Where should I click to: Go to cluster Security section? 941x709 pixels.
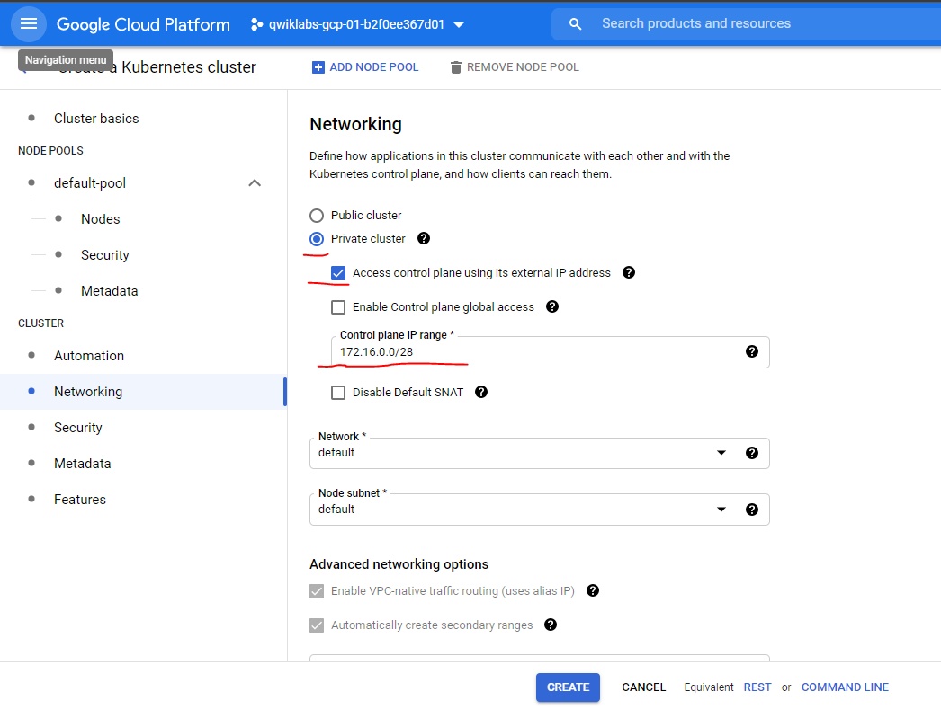[78, 428]
